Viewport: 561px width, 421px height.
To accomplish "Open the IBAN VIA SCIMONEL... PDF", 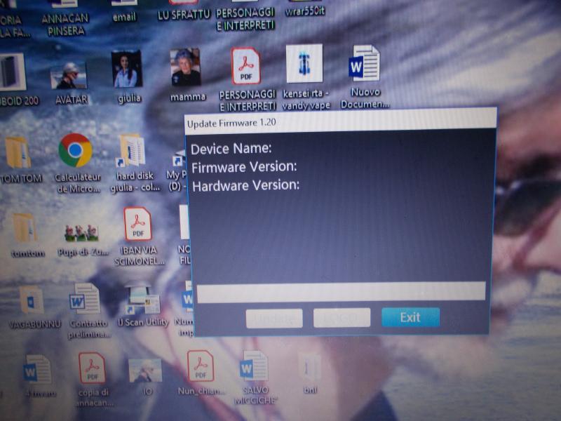I will pos(137,224).
